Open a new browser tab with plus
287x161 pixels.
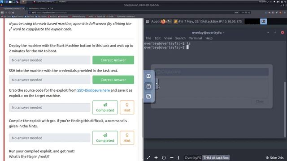[52, 8]
